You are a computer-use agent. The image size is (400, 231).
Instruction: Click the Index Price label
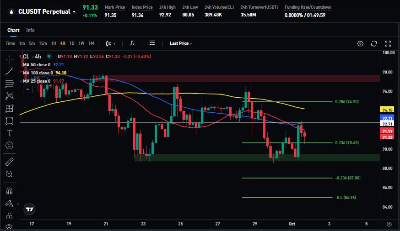click(x=142, y=7)
